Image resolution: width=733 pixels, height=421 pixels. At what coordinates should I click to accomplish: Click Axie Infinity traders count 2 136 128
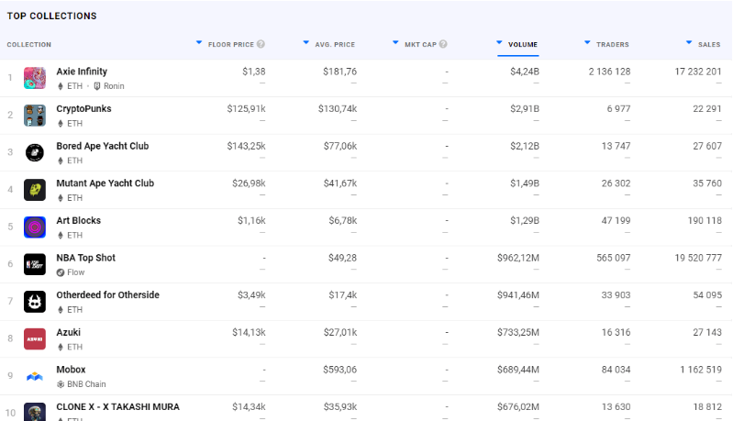[609, 72]
